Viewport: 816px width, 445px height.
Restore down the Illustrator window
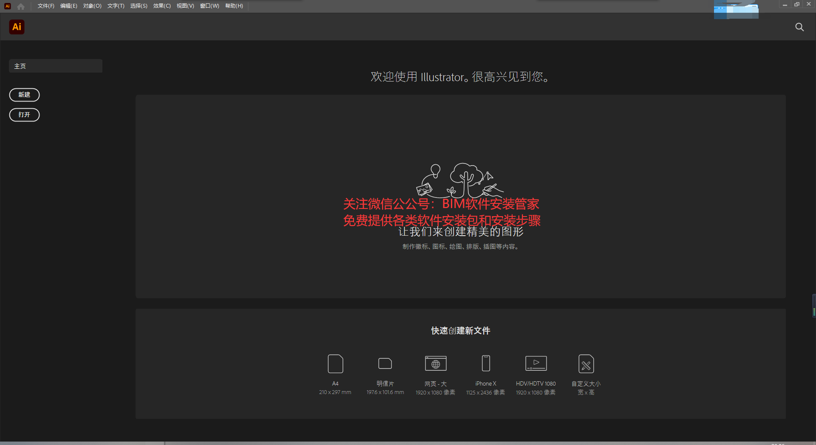(x=797, y=5)
